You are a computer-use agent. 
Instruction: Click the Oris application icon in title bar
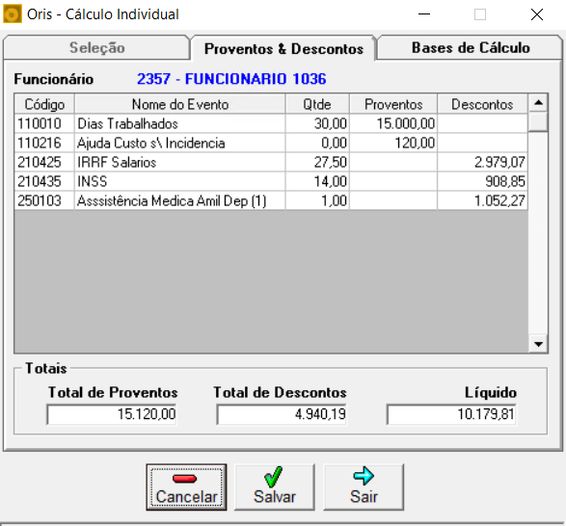pos(13,14)
